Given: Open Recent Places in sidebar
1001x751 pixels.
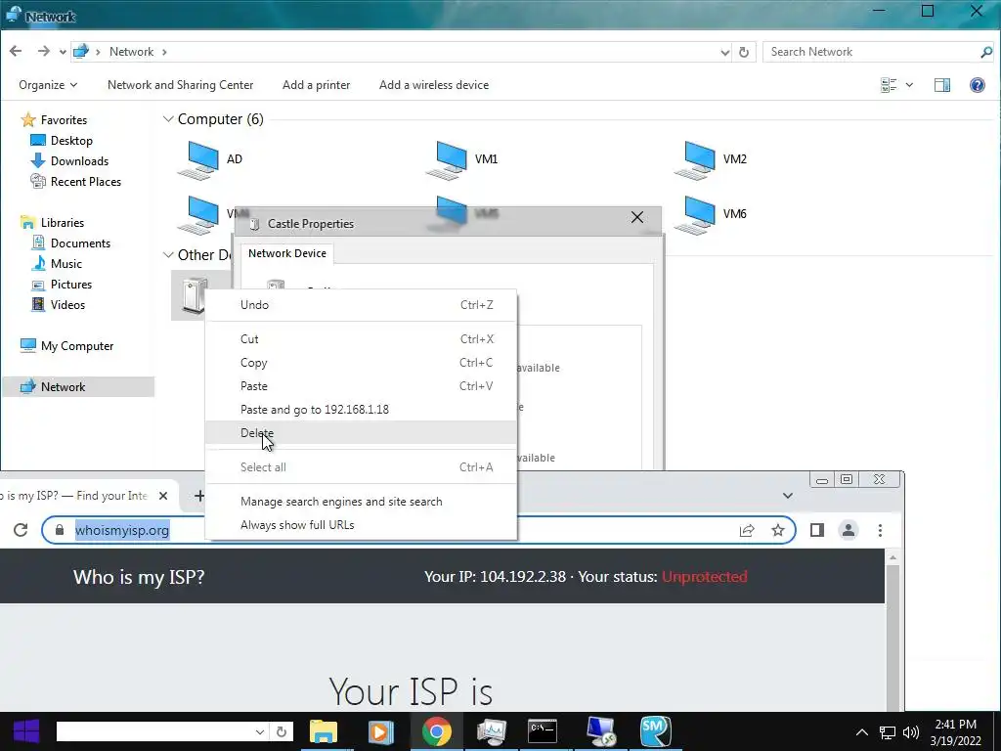Looking at the screenshot, I should pyautogui.click(x=76, y=181).
